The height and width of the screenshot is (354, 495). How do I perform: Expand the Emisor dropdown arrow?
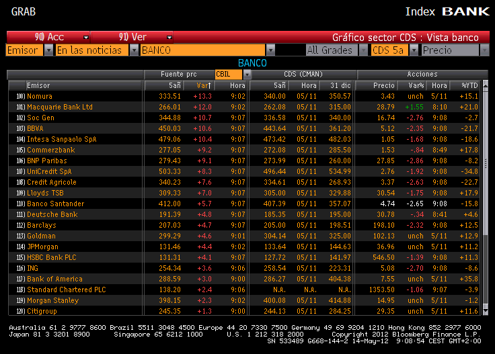[48, 50]
